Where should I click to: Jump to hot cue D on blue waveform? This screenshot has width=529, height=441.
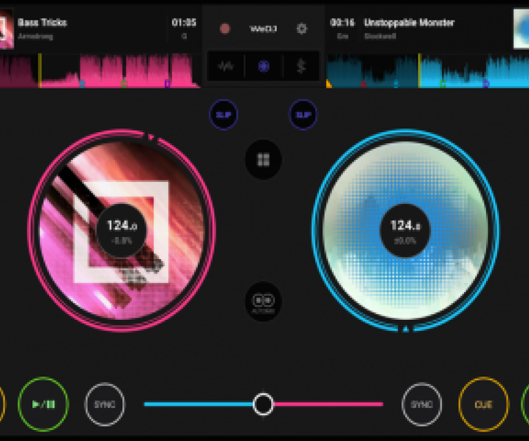click(486, 84)
